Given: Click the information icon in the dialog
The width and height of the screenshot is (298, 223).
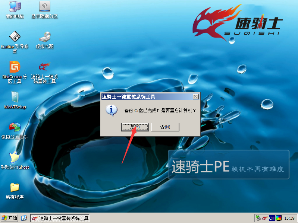Looking at the screenshot, I should 112,110.
